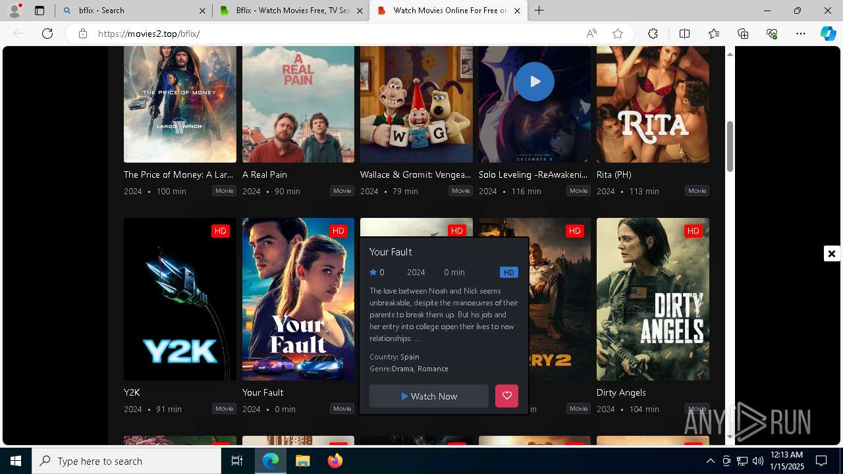This screenshot has height=474, width=843.
Task: Open the tab actions menu icon
Action: (x=40, y=11)
